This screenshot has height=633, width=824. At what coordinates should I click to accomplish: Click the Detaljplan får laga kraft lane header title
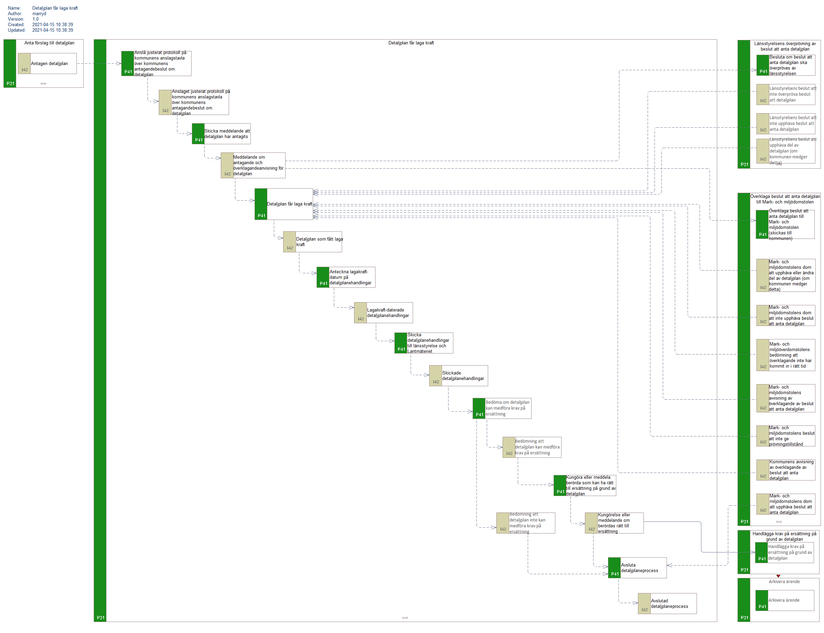tap(411, 43)
